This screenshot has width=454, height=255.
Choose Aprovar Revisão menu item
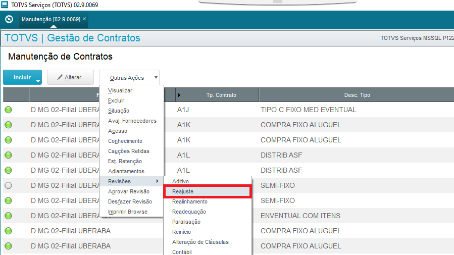[131, 191]
